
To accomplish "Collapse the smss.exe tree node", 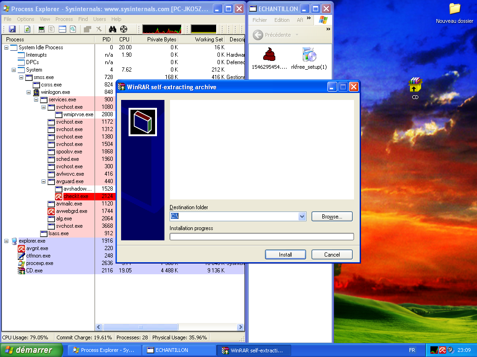I will point(21,78).
